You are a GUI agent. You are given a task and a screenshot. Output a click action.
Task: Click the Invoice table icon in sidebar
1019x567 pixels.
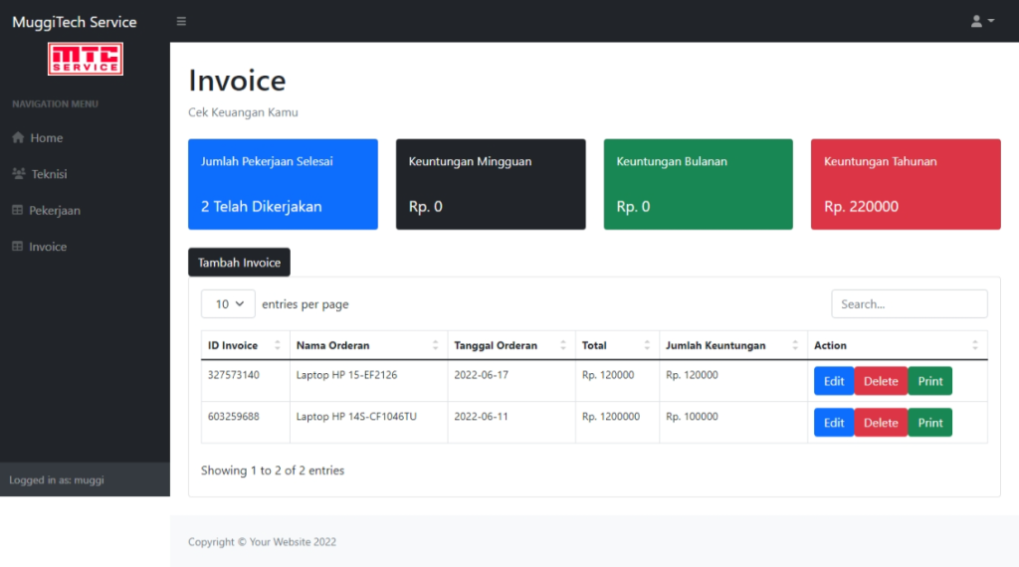coord(18,246)
